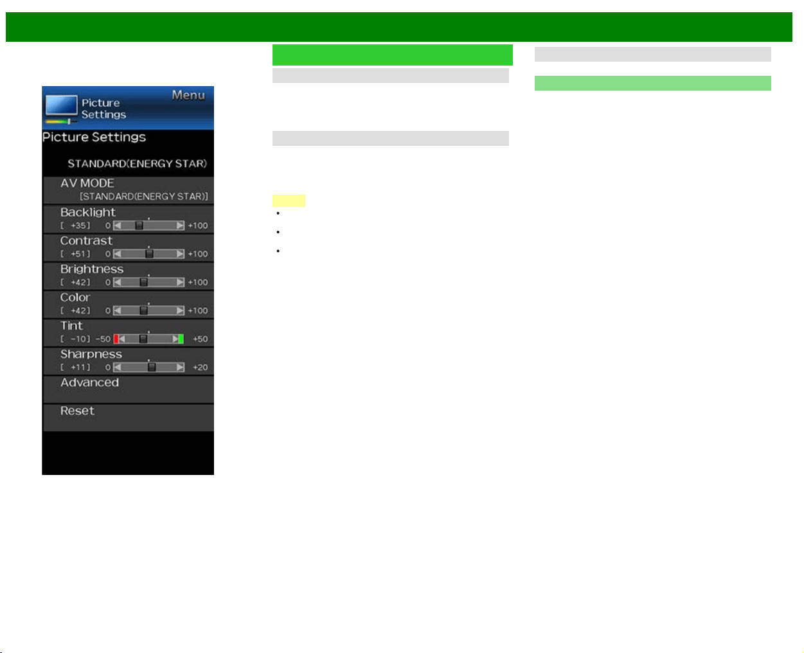Click the Brightness value [+42]

tap(76, 282)
